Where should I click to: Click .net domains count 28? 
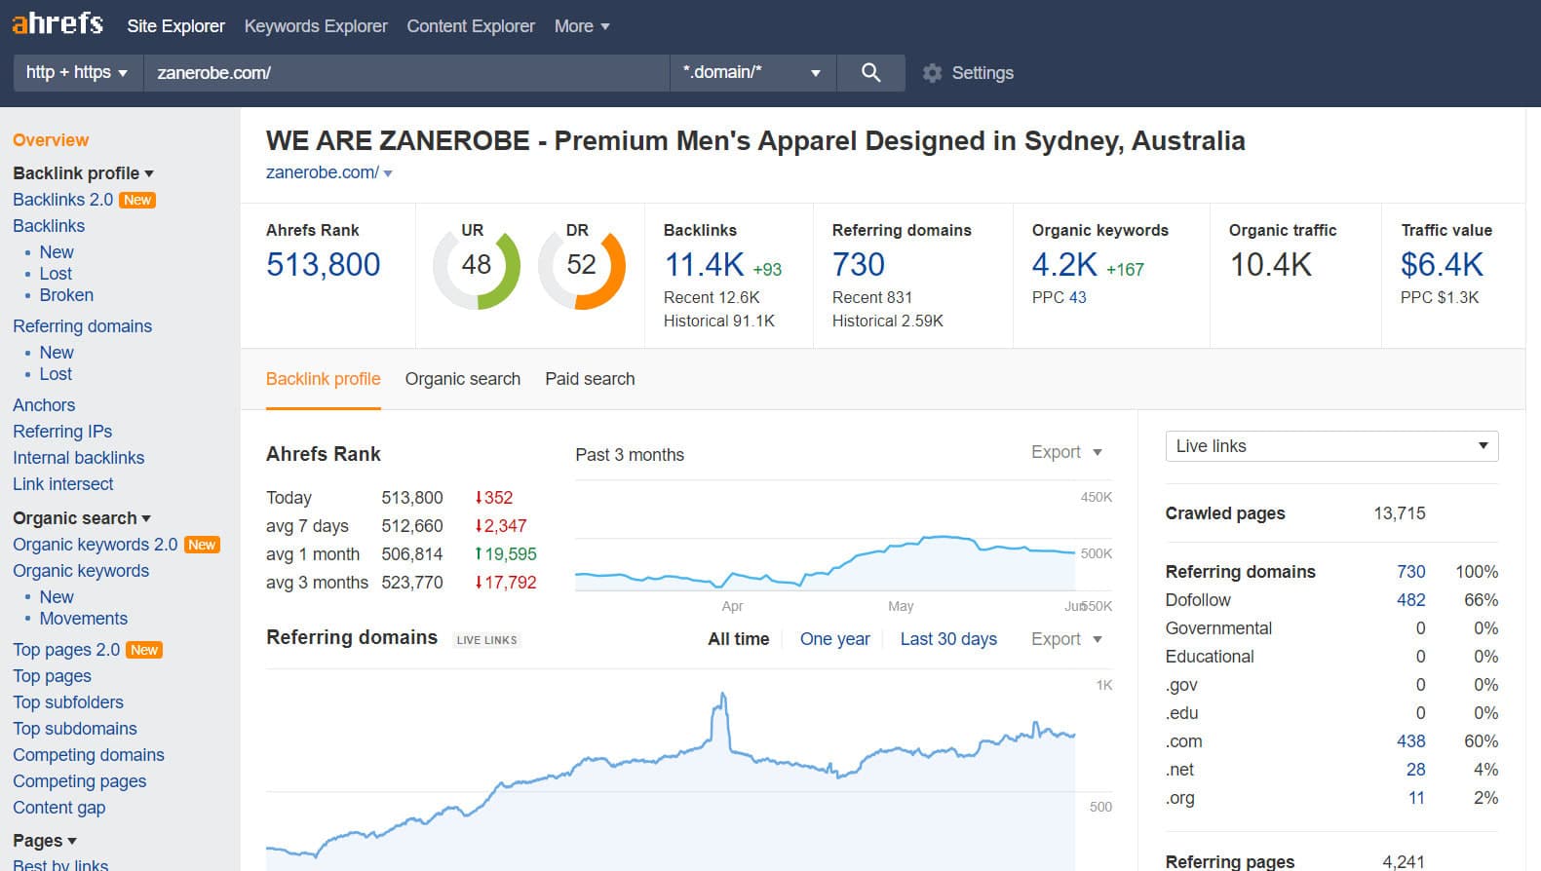click(x=1416, y=770)
